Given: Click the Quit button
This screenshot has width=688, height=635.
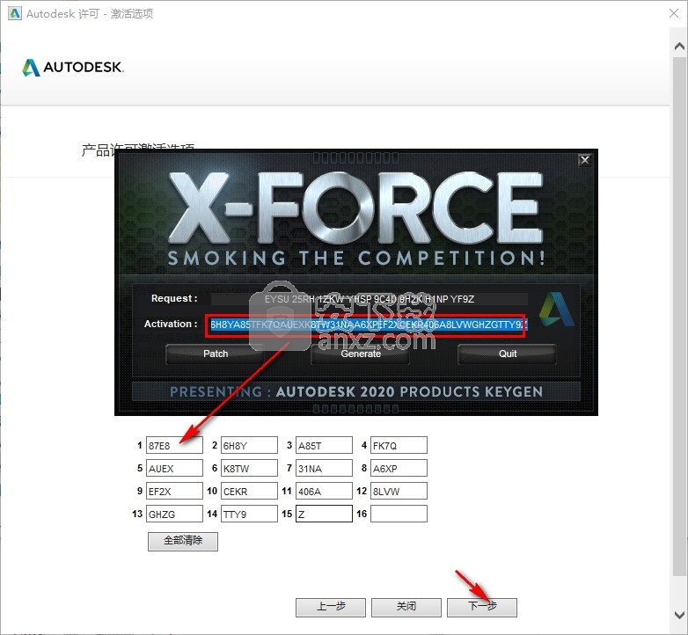Looking at the screenshot, I should tap(508, 354).
